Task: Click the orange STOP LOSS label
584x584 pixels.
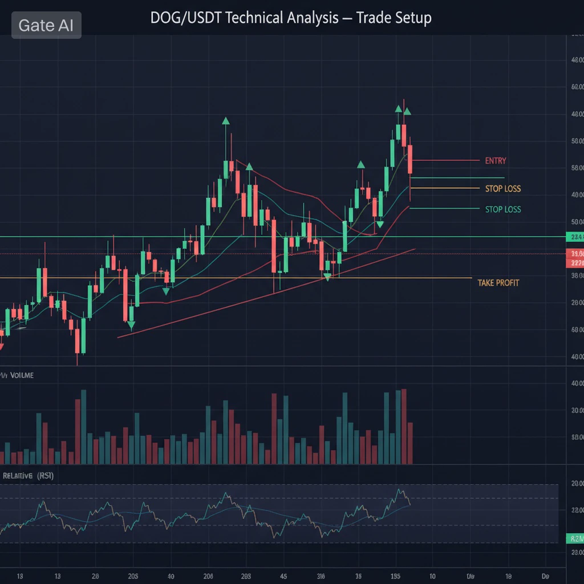Action: click(x=503, y=188)
